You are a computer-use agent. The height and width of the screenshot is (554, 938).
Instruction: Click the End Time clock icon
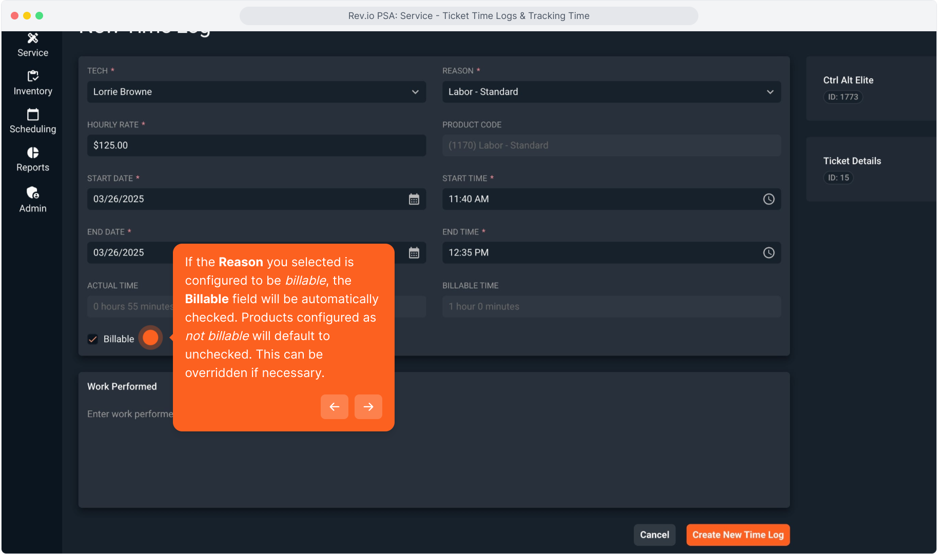click(x=768, y=253)
